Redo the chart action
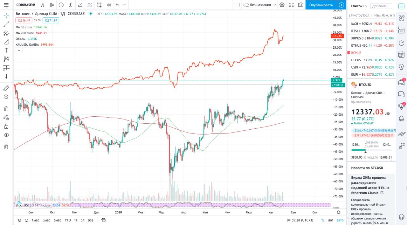Image resolution: width=407 pixels, height=225 pixels. pyautogui.click(x=124, y=5)
